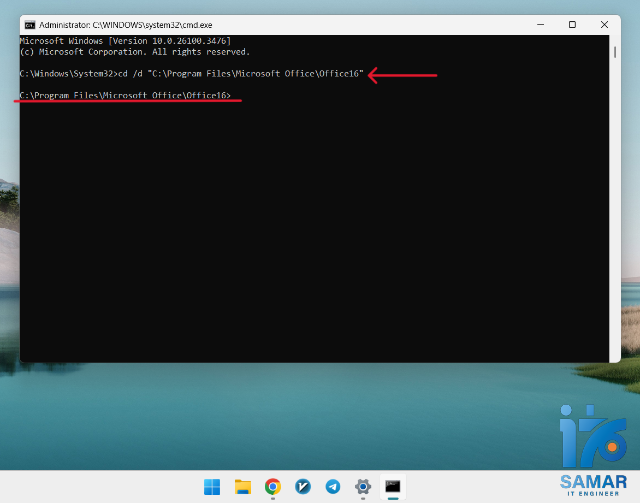Viewport: 640px width, 503px height.
Task: Select the Command Prompt taskbar icon
Action: click(x=393, y=487)
